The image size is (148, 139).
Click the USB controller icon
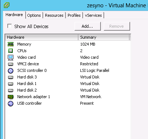tap(11, 104)
